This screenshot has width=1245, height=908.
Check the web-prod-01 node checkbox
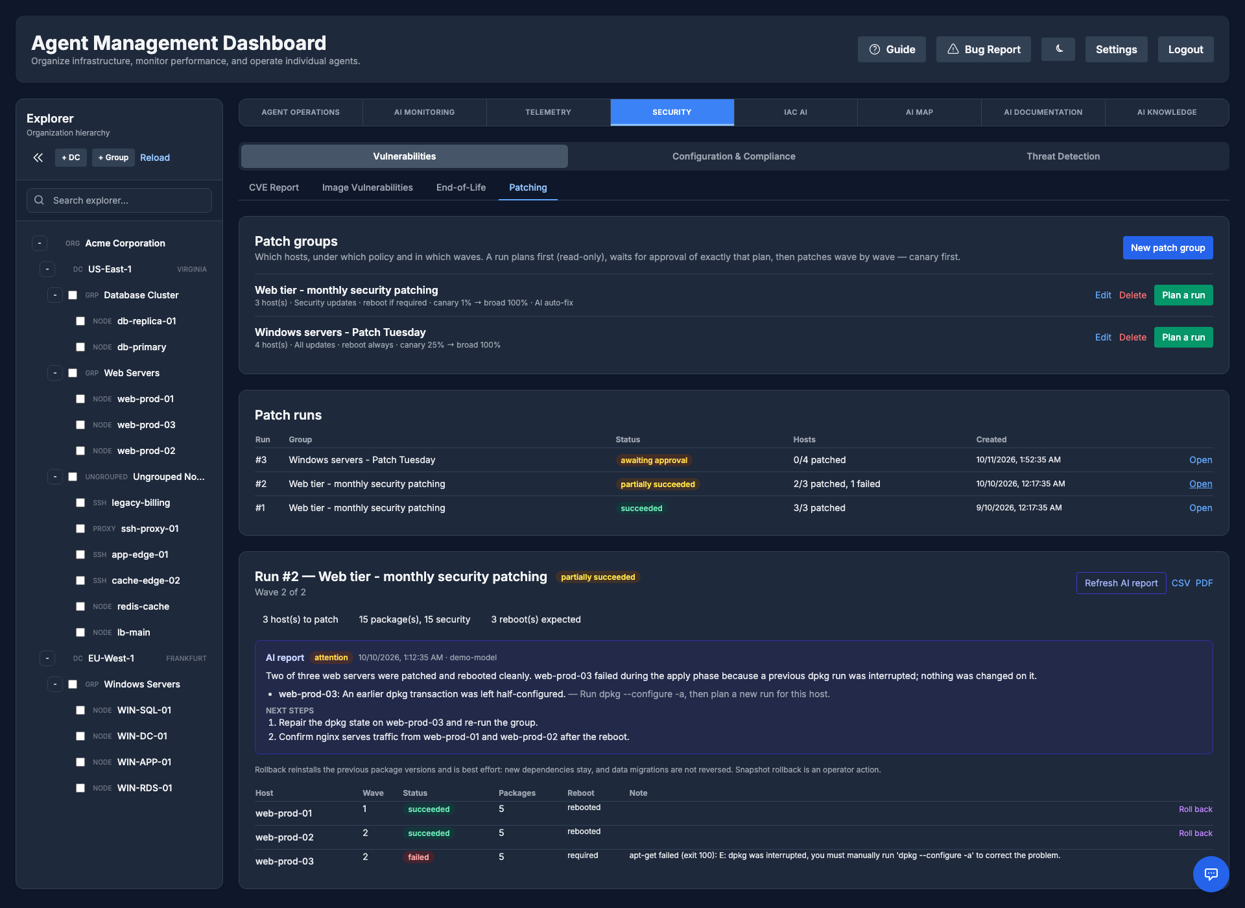pyautogui.click(x=80, y=399)
